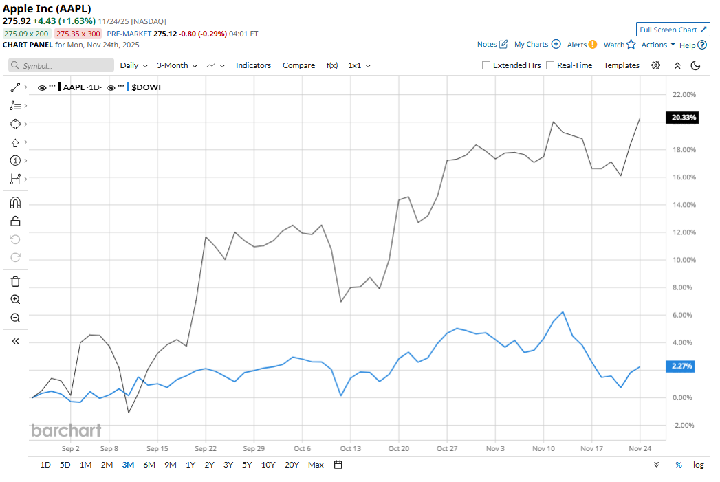
Task: Open the Fibonacci/text annotations tool
Action: 15,106
